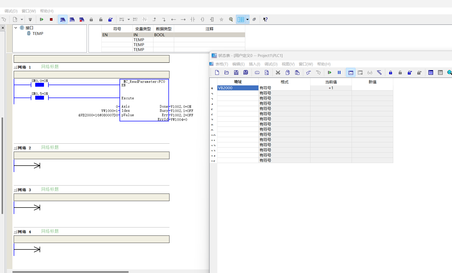
Task: Click New file icon in status table toolbar
Action: (217, 72)
